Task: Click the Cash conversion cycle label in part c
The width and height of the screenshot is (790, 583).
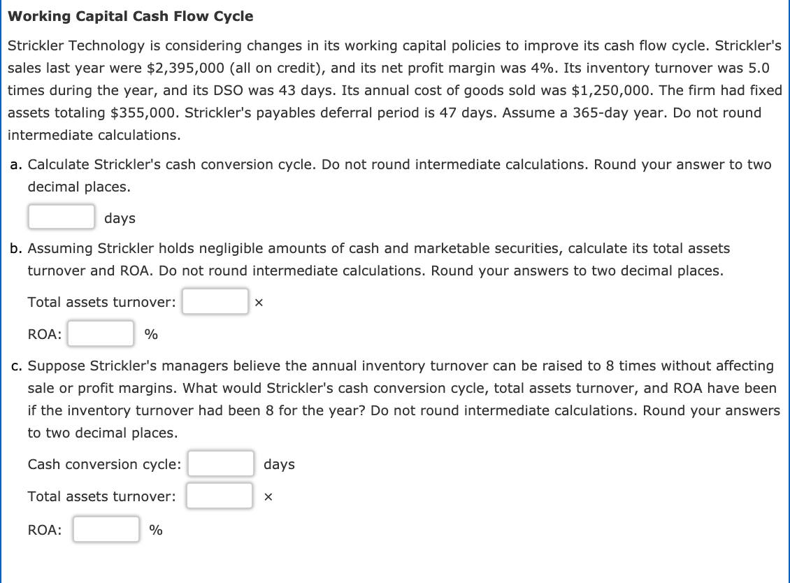Action: [102, 463]
